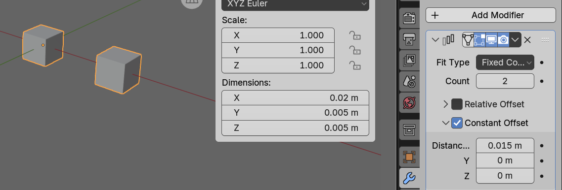Click the Count field showing 2
The width and height of the screenshot is (562, 190).
click(x=505, y=81)
